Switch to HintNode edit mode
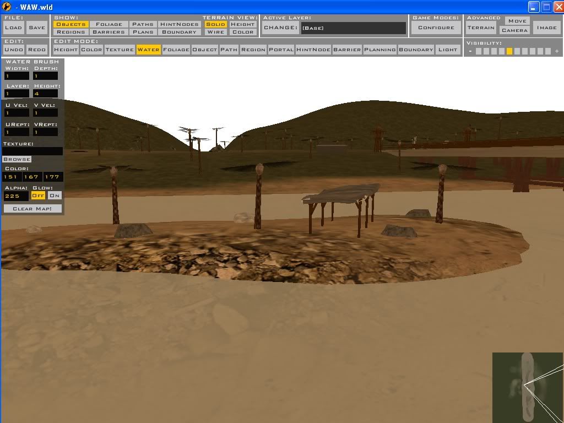564x423 pixels. 313,50
